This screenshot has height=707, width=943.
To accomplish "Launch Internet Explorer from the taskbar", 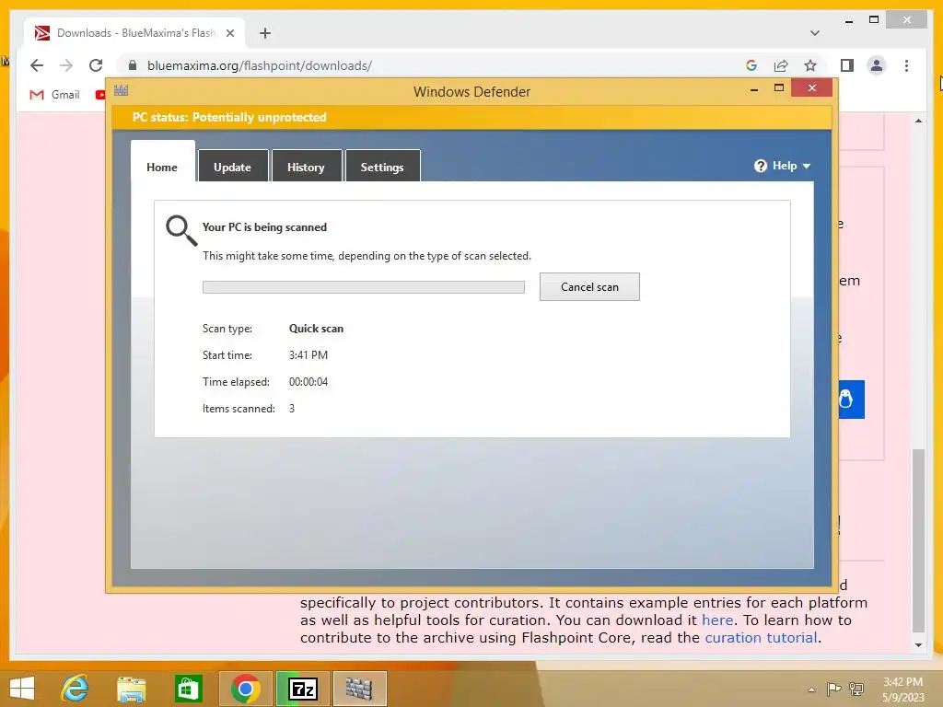I will click(76, 689).
